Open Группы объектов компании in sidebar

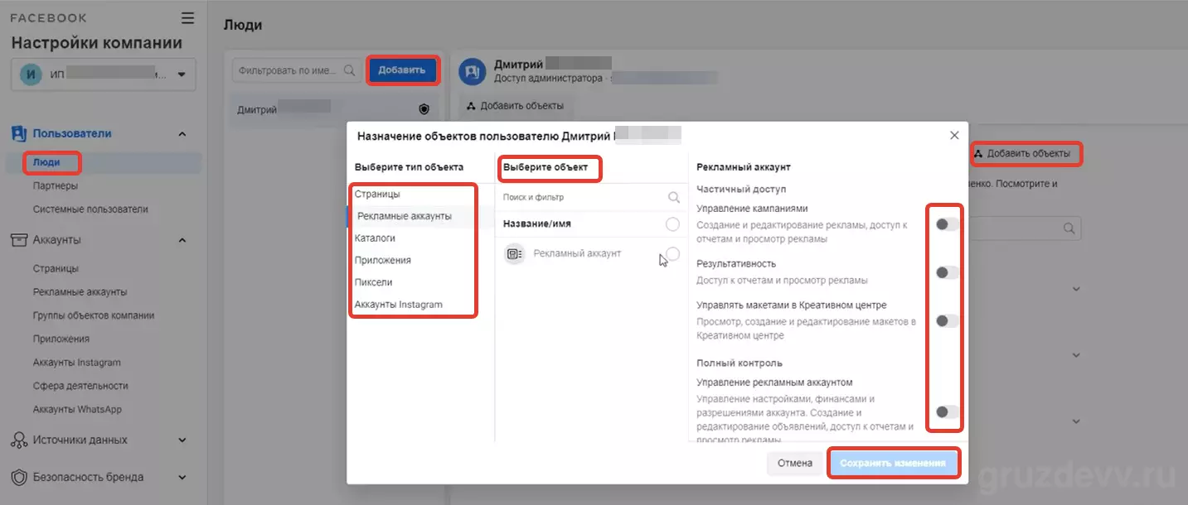94,315
